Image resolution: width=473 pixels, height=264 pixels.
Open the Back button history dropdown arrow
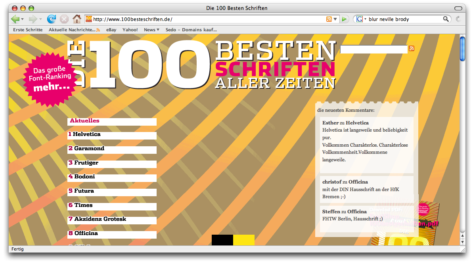(22, 19)
